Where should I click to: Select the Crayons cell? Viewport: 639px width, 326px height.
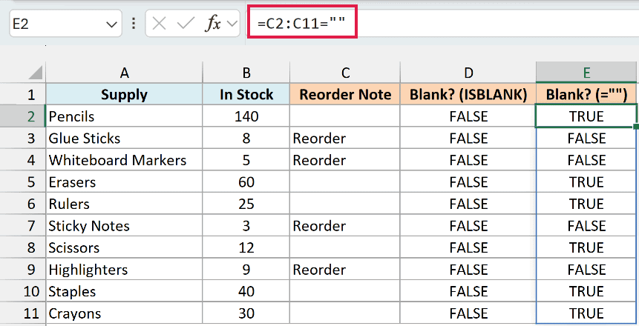point(124,313)
